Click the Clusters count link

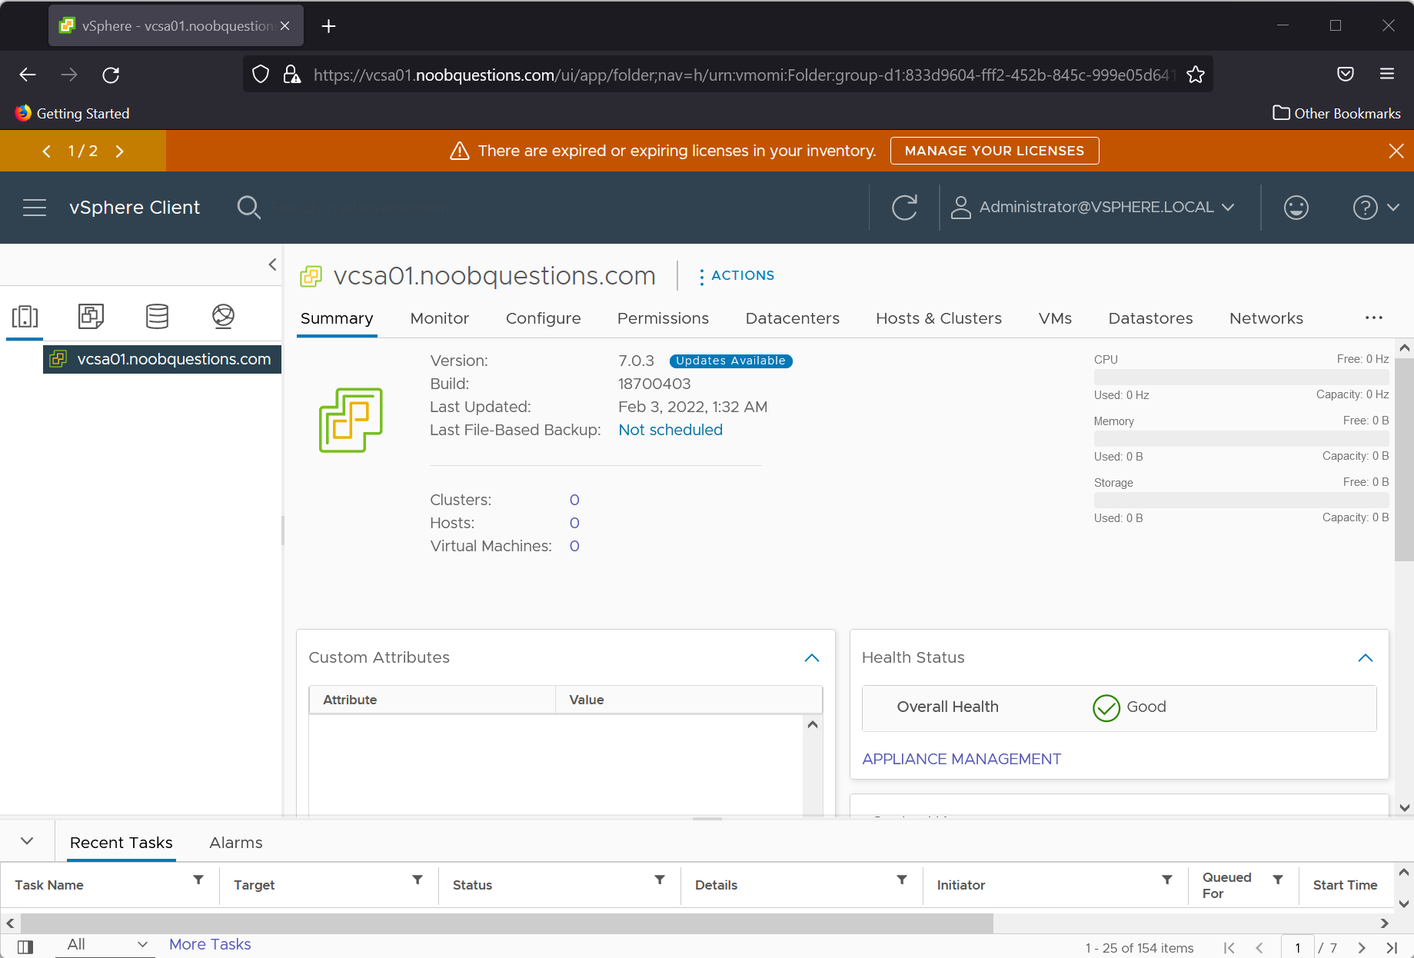pyautogui.click(x=574, y=500)
